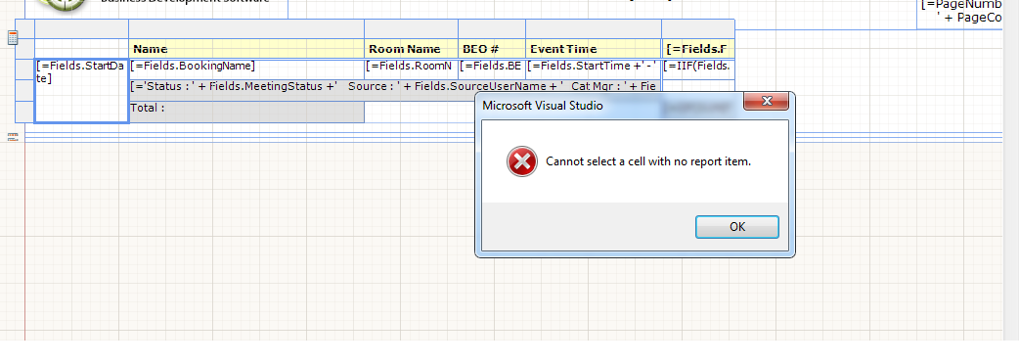Screen dimensions: 1019x364
Task: Close the Microsoft Visual Studio dialog
Action: (766, 101)
